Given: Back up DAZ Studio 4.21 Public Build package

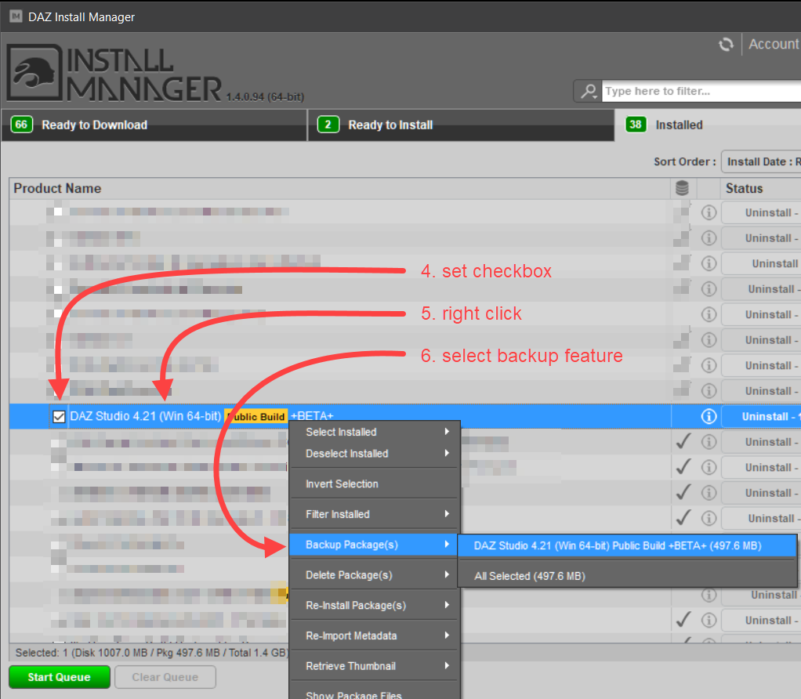Looking at the screenshot, I should (628, 546).
